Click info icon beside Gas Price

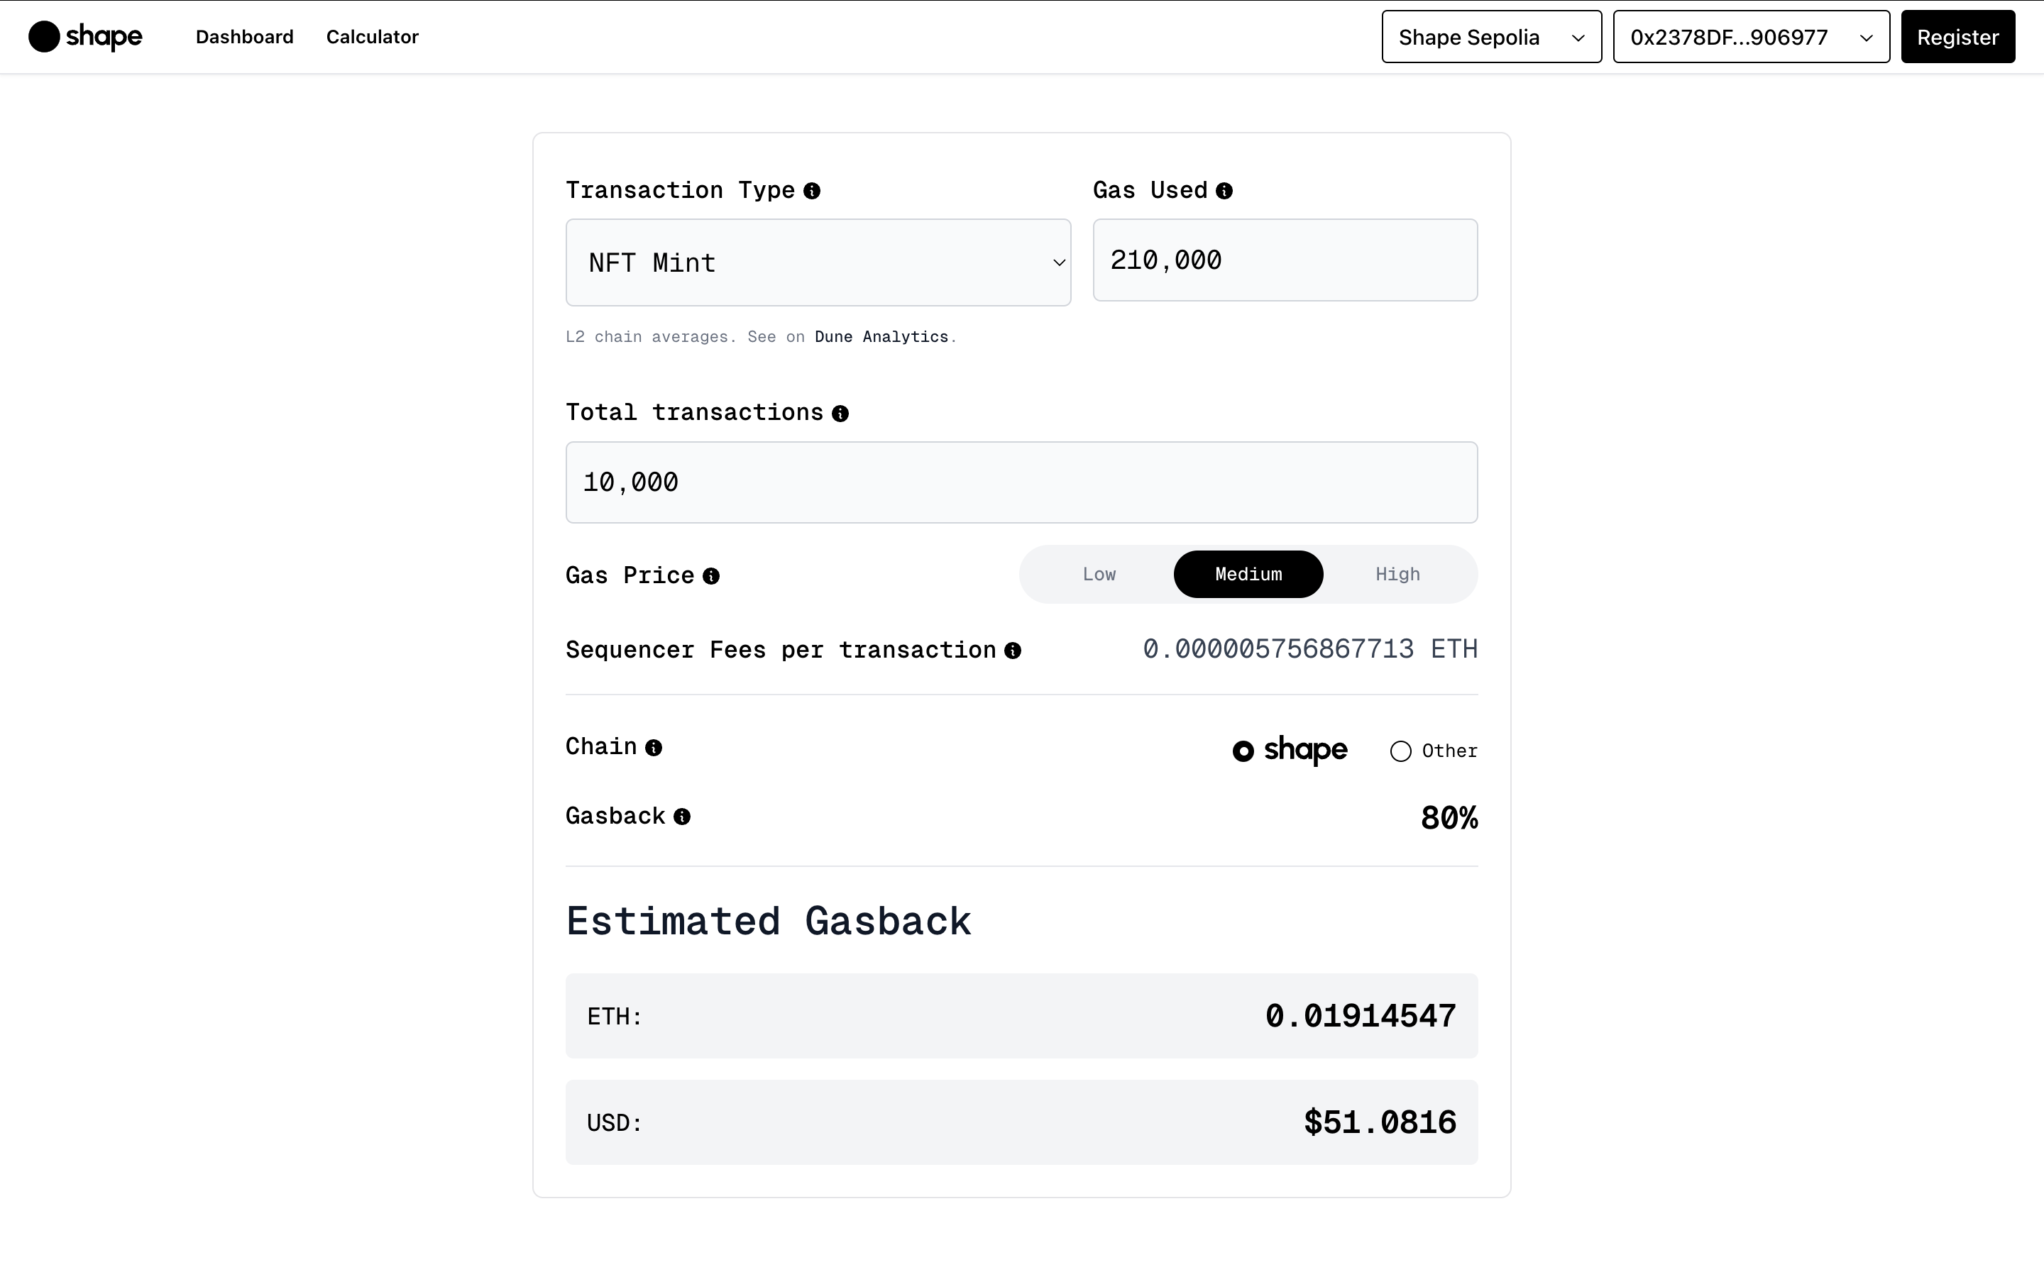711,576
